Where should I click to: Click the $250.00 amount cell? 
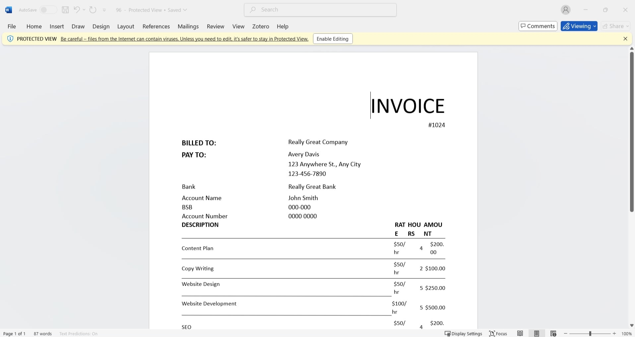tap(435, 288)
